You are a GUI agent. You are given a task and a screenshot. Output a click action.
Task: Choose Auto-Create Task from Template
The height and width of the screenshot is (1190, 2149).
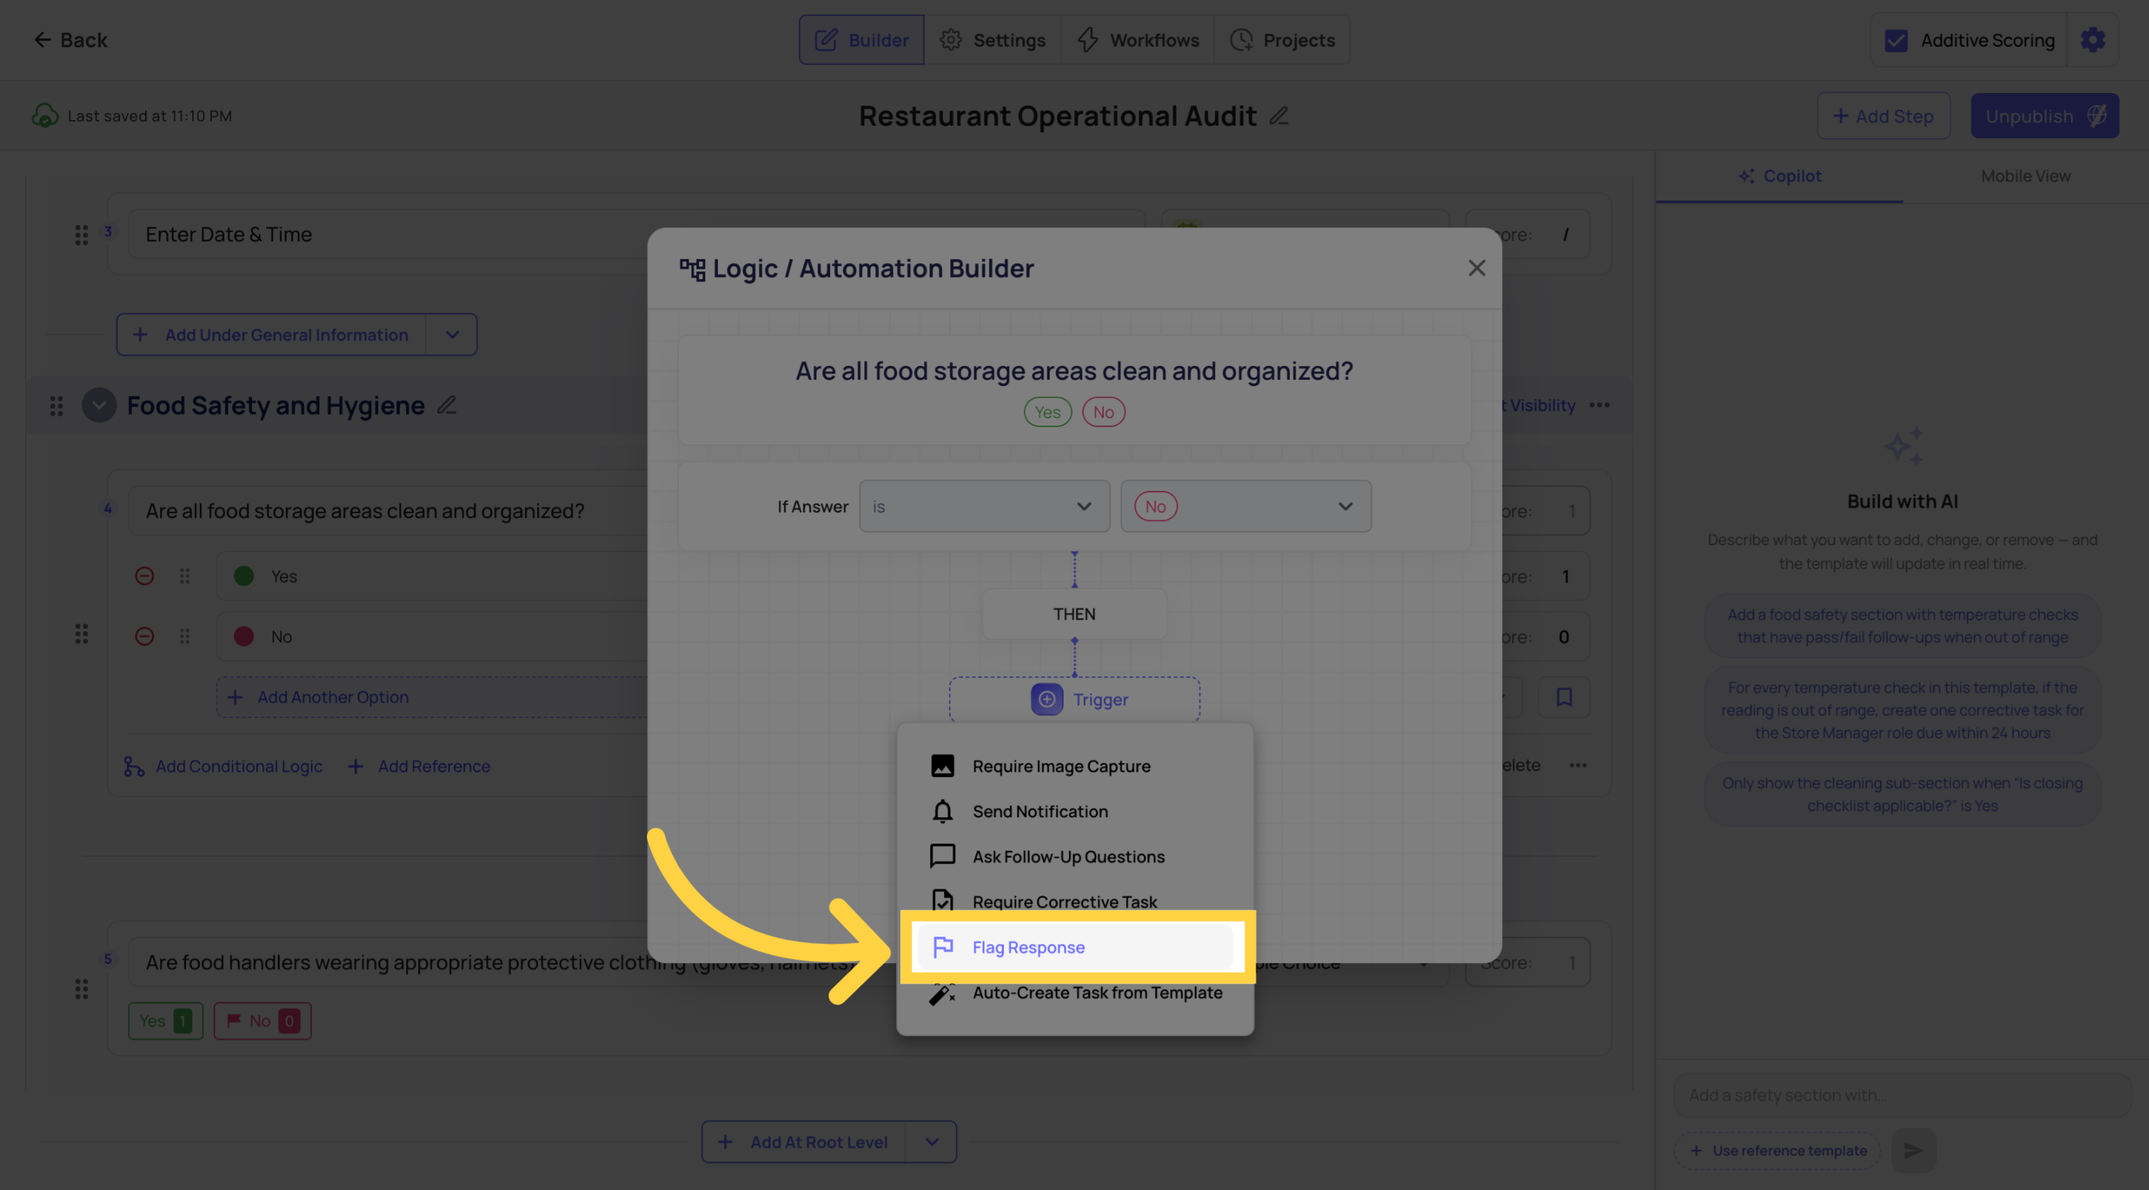pos(1074,993)
